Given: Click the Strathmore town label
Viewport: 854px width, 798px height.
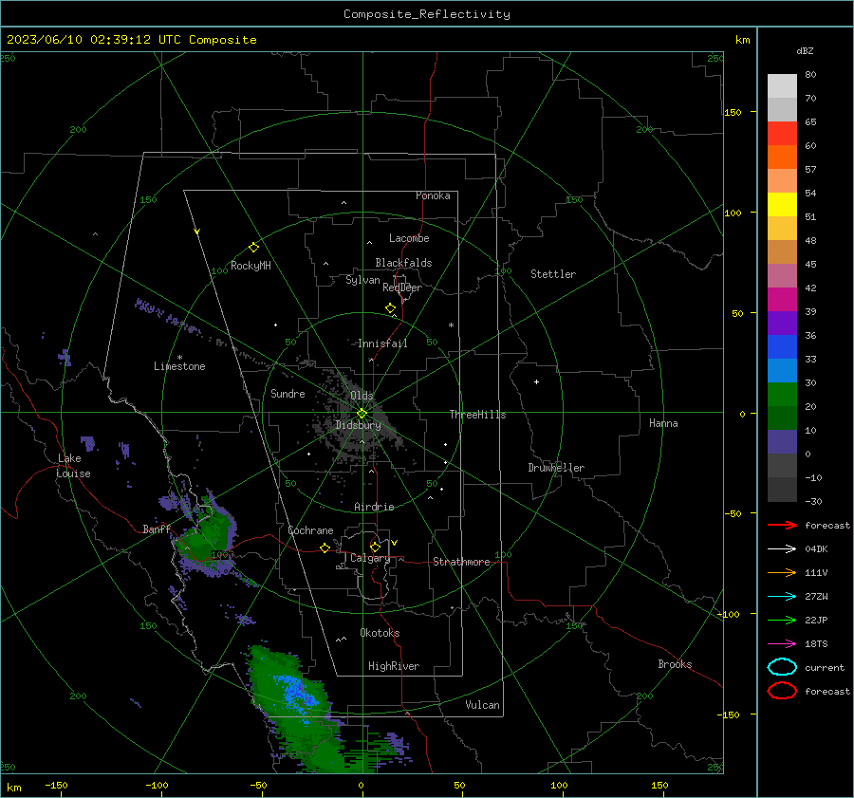Looking at the screenshot, I should pyautogui.click(x=461, y=562).
